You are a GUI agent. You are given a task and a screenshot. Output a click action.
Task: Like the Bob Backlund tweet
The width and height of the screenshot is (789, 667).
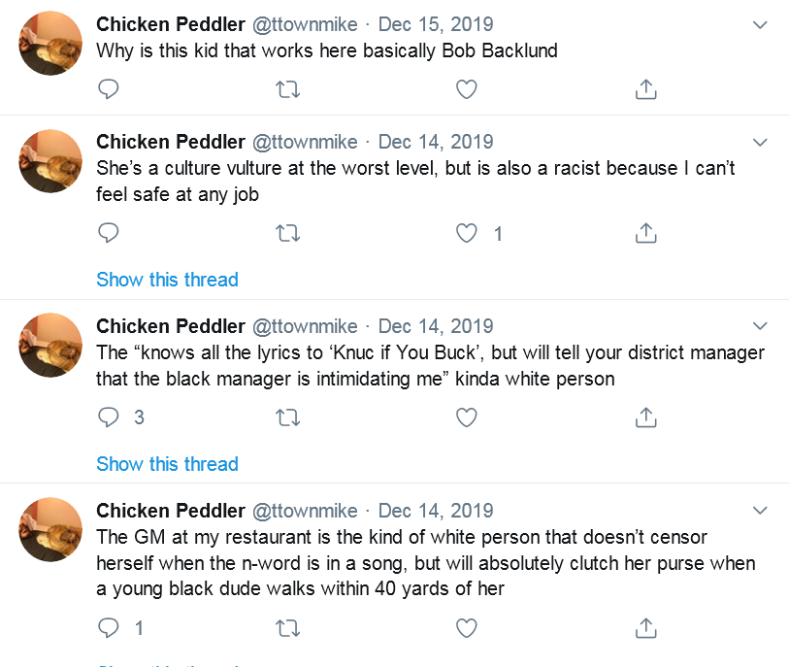coord(467,89)
